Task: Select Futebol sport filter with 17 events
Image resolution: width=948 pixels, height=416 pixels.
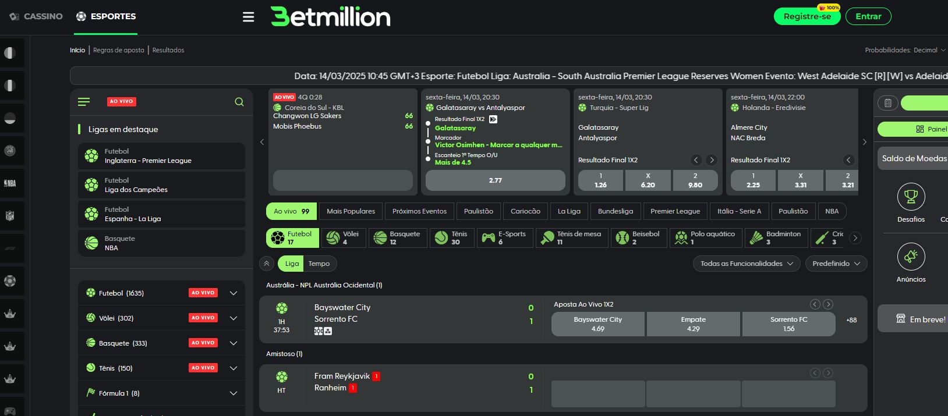Action: click(x=293, y=238)
